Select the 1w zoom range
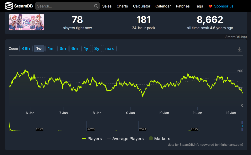The height and width of the screenshot is (155, 251). coord(39,48)
